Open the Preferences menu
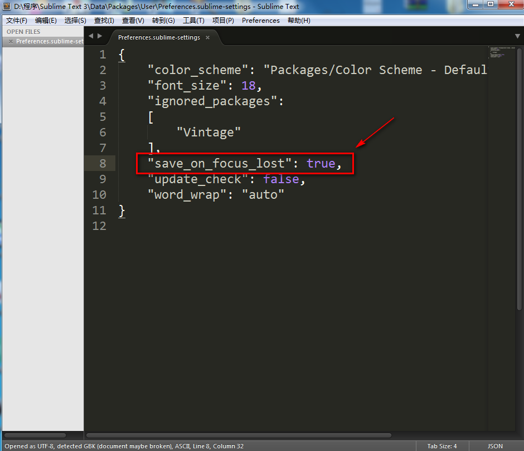 260,21
